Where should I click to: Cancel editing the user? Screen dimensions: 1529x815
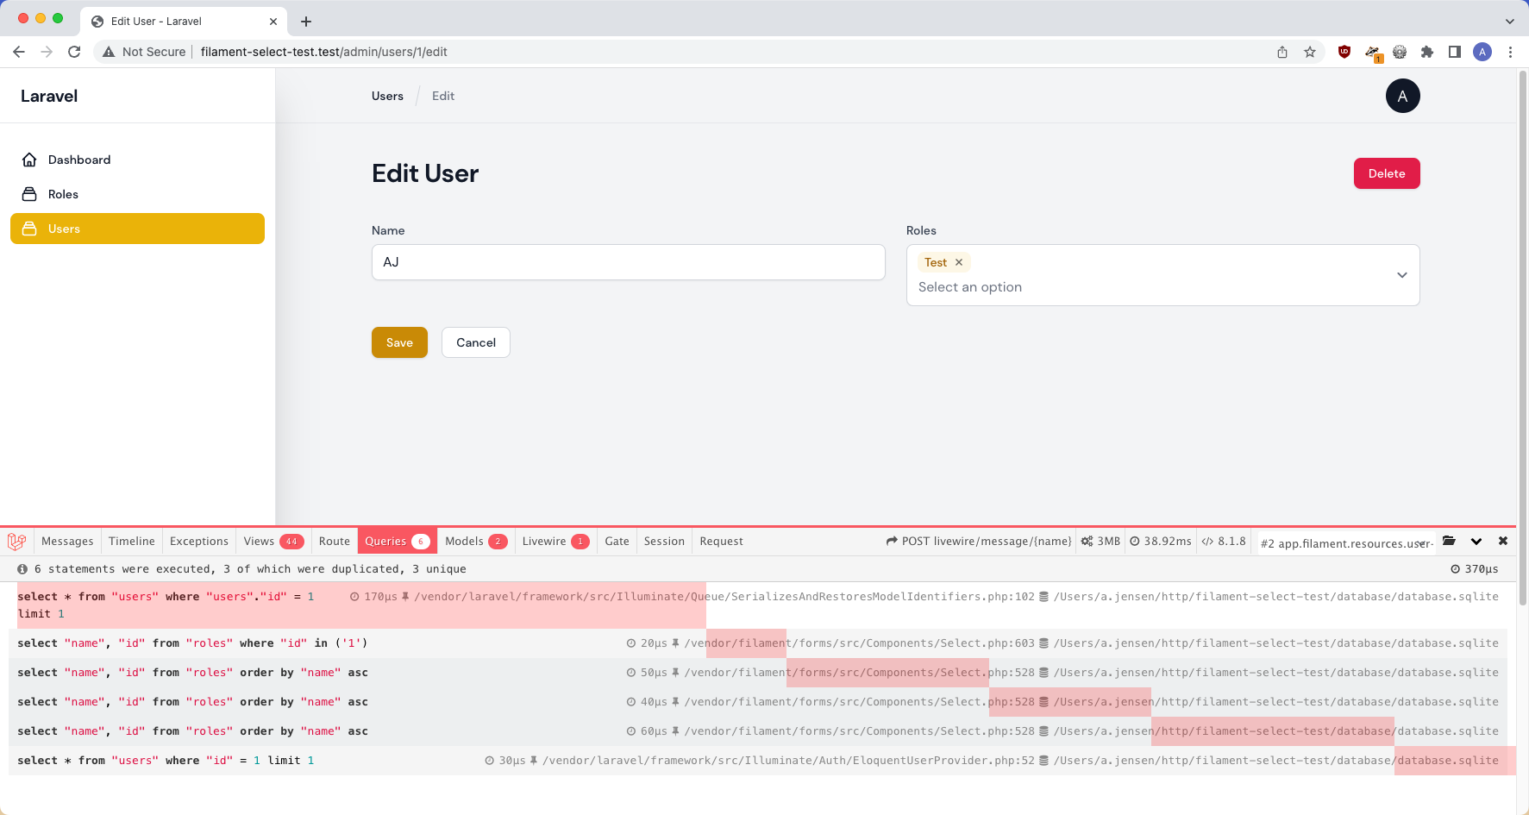(476, 342)
